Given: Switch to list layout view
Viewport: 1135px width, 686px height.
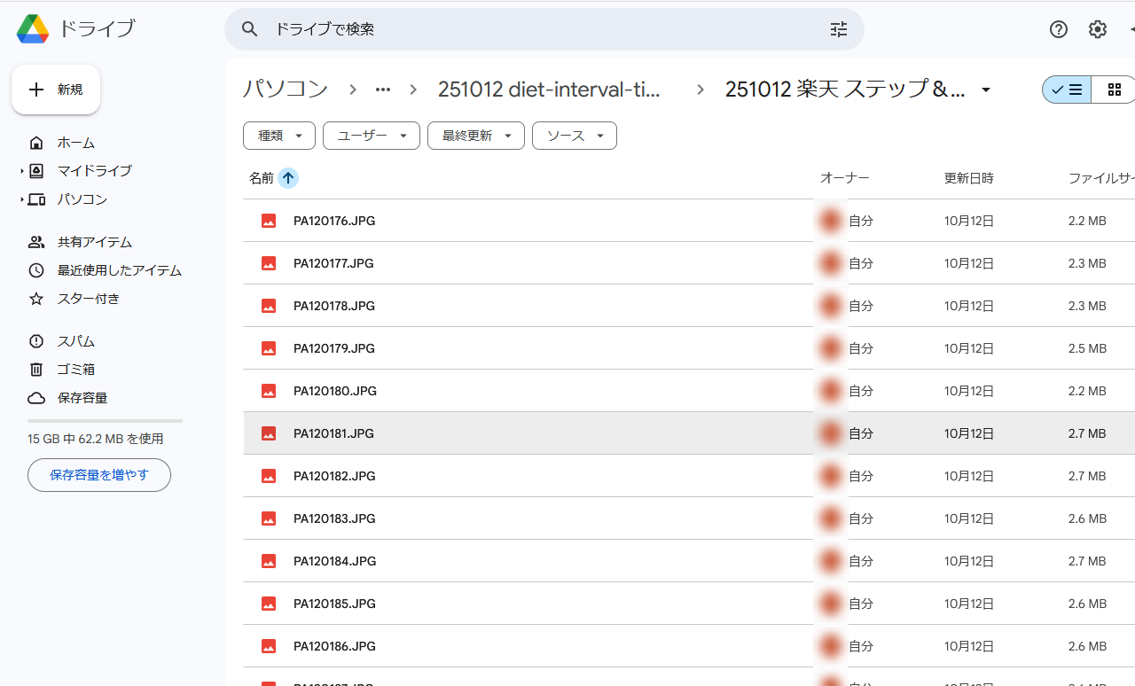Looking at the screenshot, I should pyautogui.click(x=1067, y=90).
